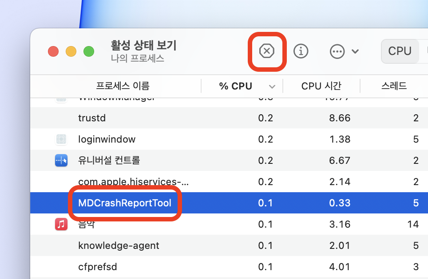Screen dimensions: 428x279
Task: Click CPU time 3.16 of 음악
Action: point(340,224)
